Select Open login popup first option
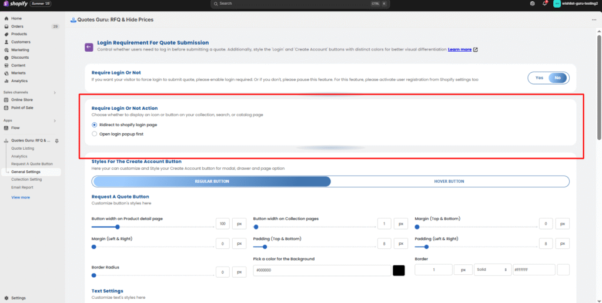Image resolution: width=602 pixels, height=303 pixels. pos(95,134)
